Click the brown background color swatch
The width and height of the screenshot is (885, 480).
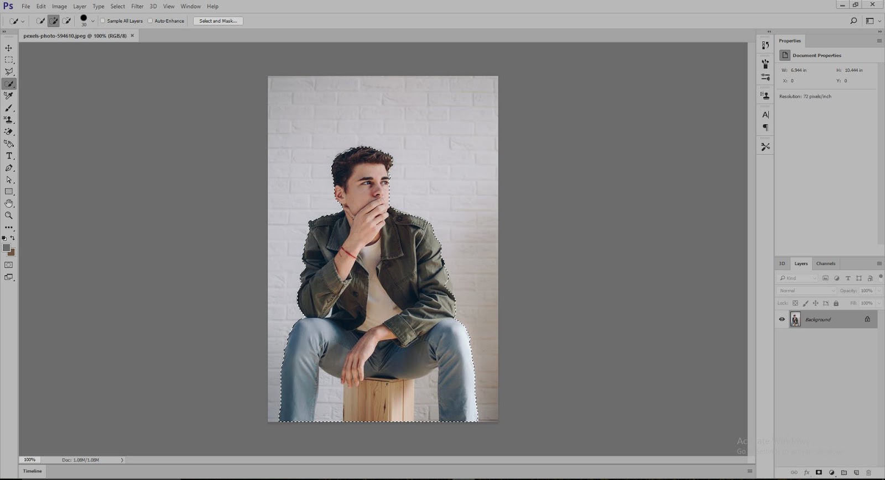pyautogui.click(x=12, y=253)
